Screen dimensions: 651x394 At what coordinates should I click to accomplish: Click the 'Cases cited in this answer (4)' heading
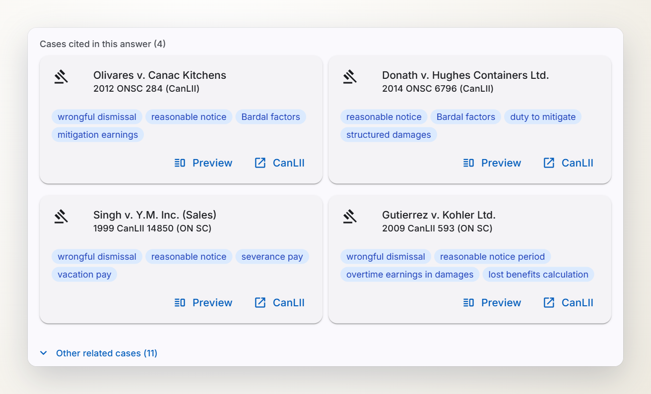103,44
